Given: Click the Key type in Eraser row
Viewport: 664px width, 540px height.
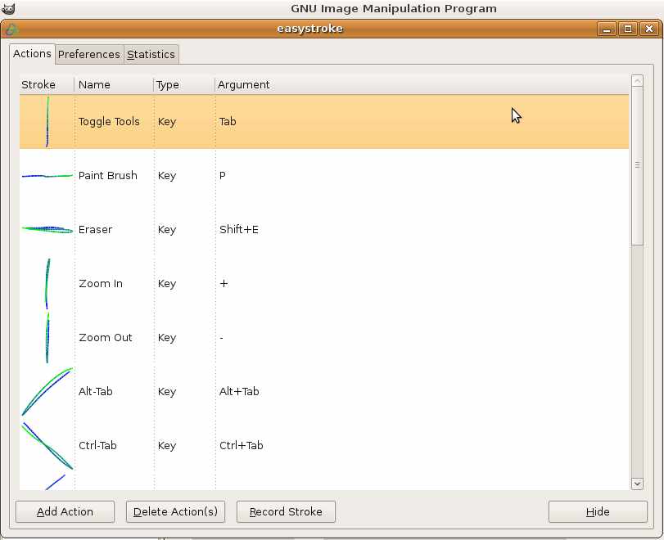Looking at the screenshot, I should pos(167,230).
